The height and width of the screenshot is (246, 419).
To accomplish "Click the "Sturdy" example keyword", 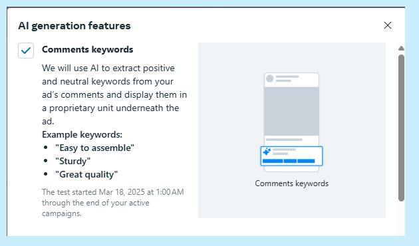I will click(x=72, y=161).
